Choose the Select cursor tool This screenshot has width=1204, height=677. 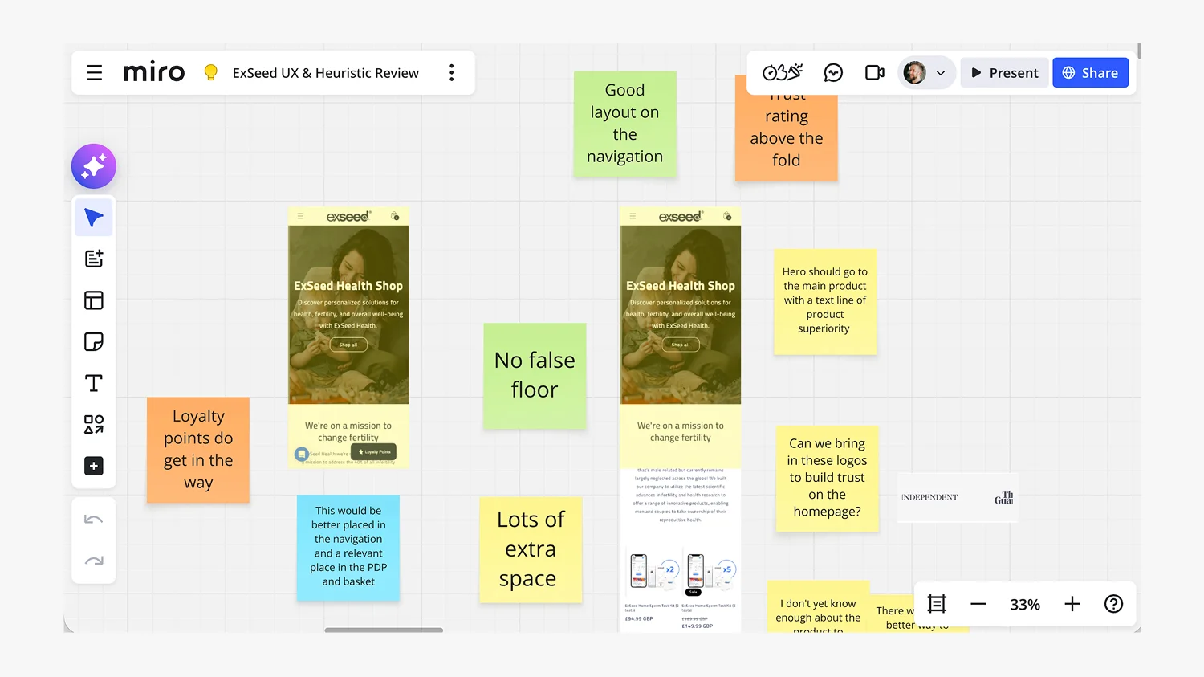tap(94, 218)
